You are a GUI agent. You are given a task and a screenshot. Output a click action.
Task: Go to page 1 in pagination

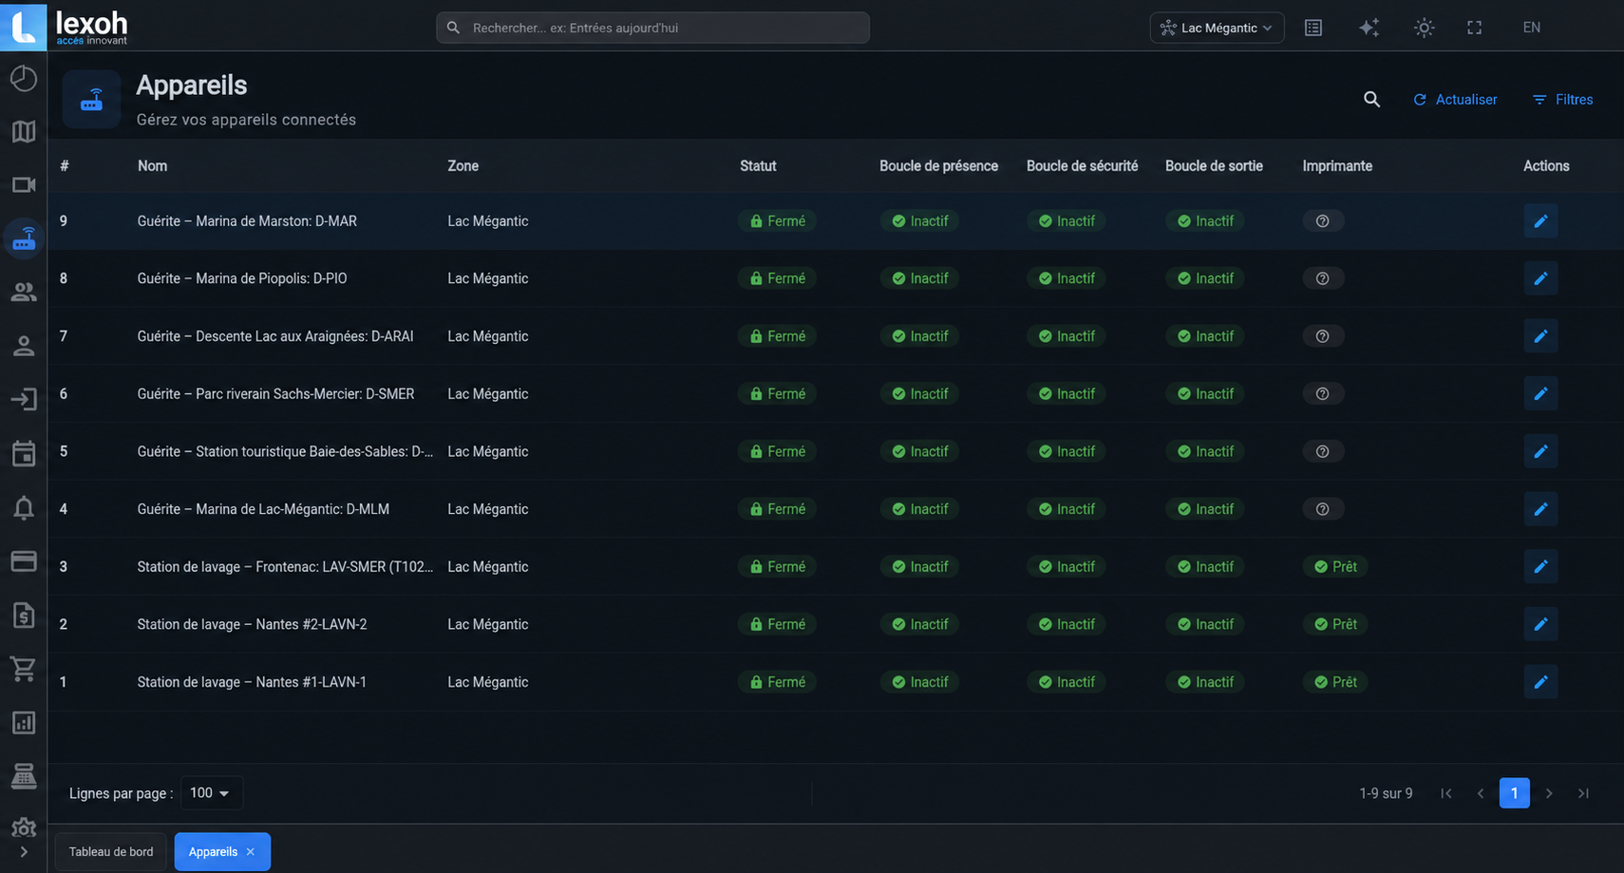[1514, 793]
